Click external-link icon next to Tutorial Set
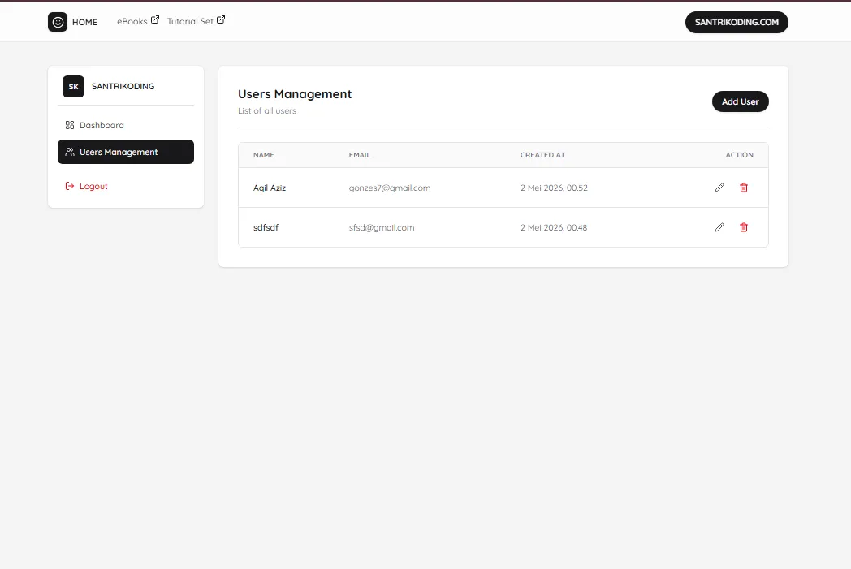The image size is (851, 569). pos(221,19)
